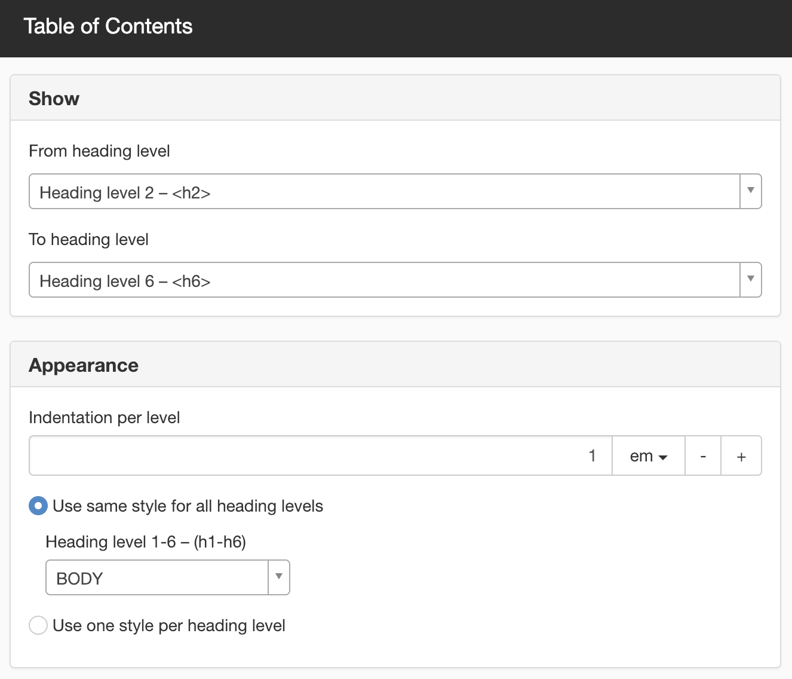
Task: Click the Heading level 1-6 – (h1-h6) label
Action: [146, 542]
